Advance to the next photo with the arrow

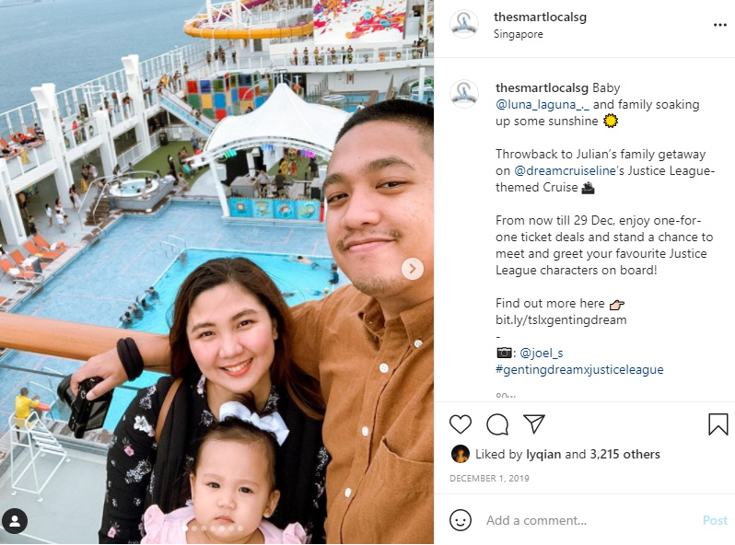click(x=413, y=269)
